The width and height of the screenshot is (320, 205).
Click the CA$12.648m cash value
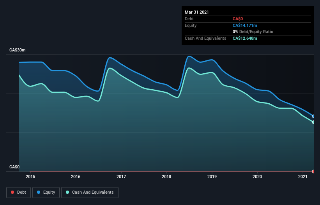(x=245, y=38)
